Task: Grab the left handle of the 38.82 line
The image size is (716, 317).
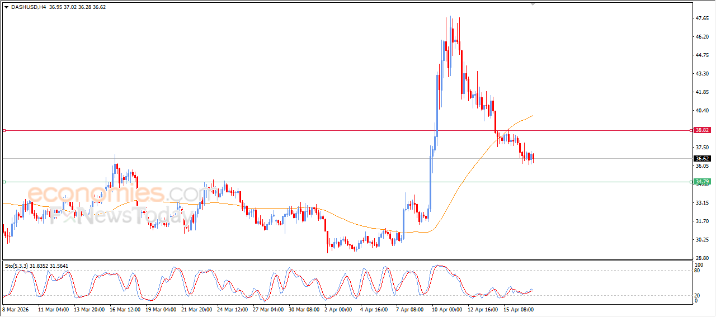Action: (4, 130)
